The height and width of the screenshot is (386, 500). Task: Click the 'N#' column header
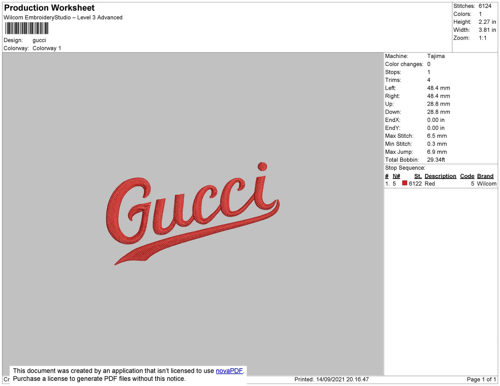point(396,176)
